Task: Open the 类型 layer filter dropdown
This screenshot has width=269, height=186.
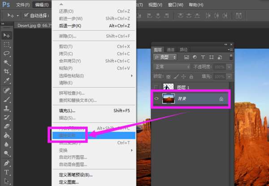Action: pos(165,57)
